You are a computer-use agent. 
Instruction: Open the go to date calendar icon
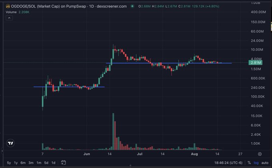64,163
